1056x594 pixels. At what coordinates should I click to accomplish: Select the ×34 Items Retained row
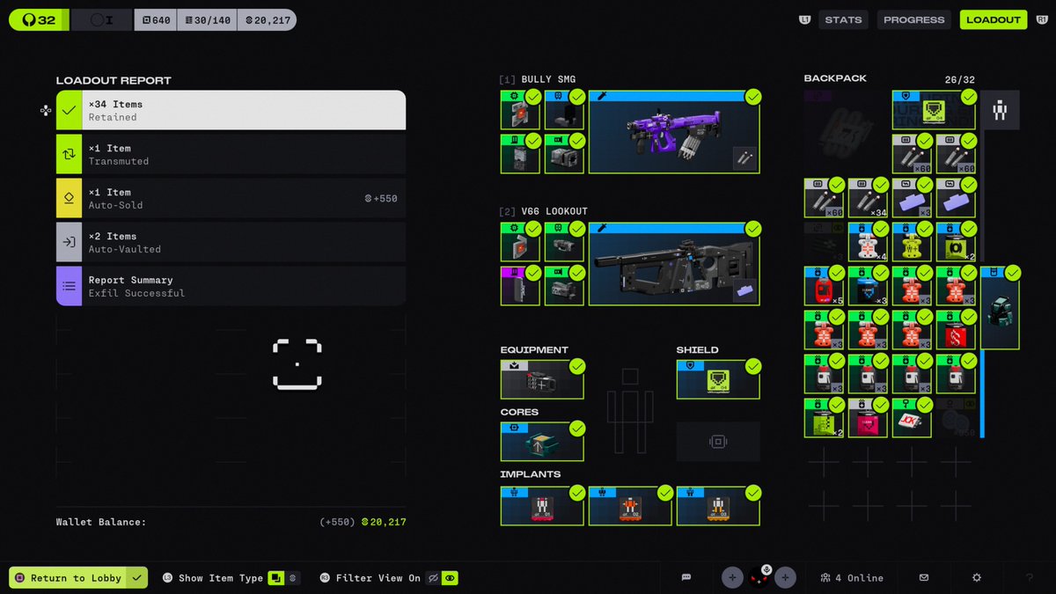(x=231, y=110)
